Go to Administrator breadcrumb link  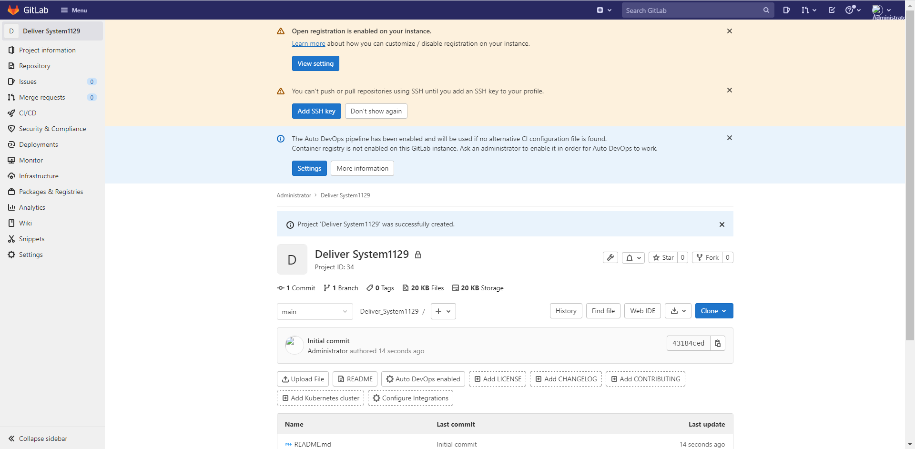tap(294, 195)
